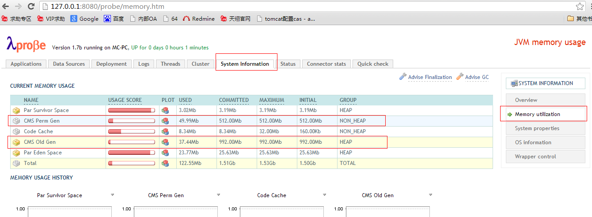
Task: Open plot icon for CMS Perm Gen
Action: [x=165, y=121]
